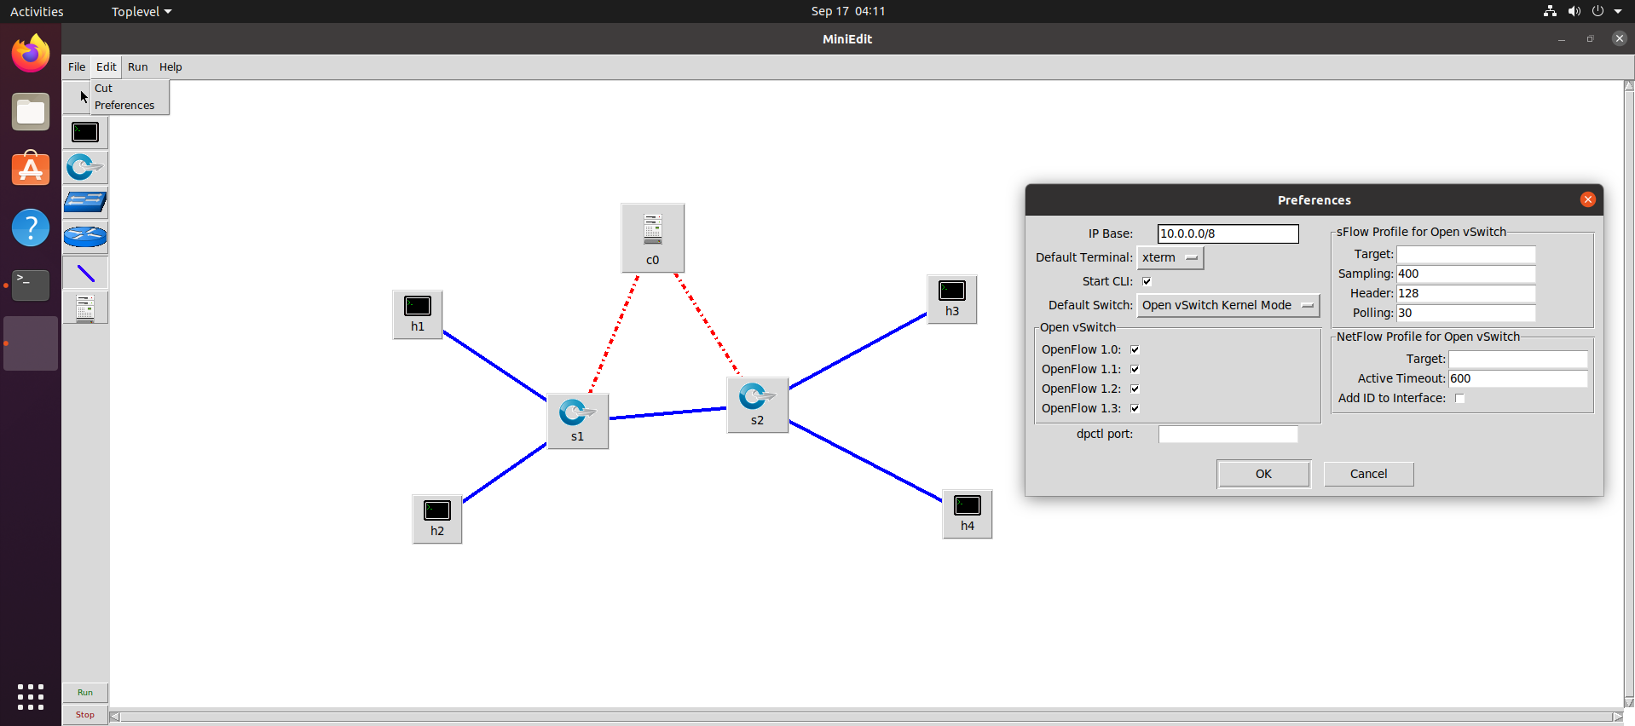Viewport: 1635px width, 726px height.
Task: Click the vertical scrollbar down arrow
Action: (1629, 702)
